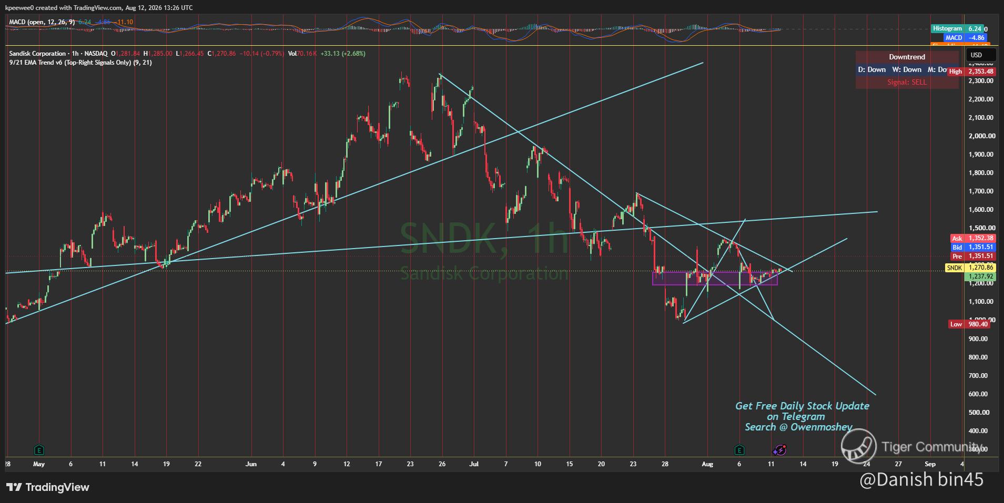Screen dimensions: 1004x503
Task: Click the 'May' date axis label
Action: click(39, 464)
